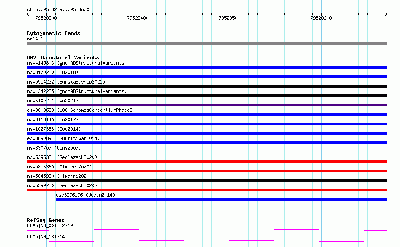This screenshot has width=400, height=247.
Task: Click ruler position 79528400
Action: pos(138,18)
